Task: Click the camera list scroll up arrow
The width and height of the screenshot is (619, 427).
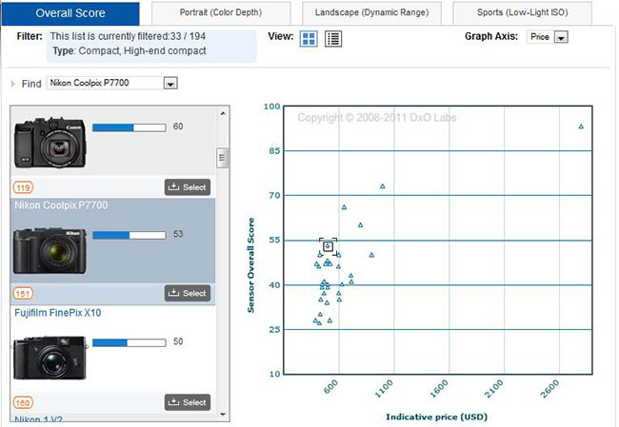Action: click(223, 113)
